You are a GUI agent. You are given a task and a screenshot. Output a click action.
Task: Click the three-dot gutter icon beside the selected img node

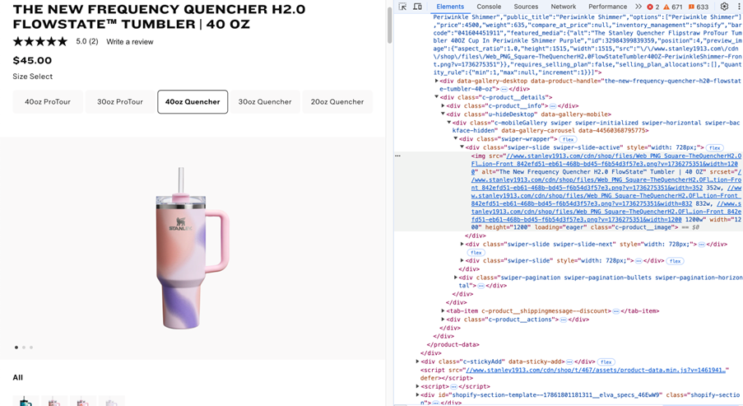(398, 156)
